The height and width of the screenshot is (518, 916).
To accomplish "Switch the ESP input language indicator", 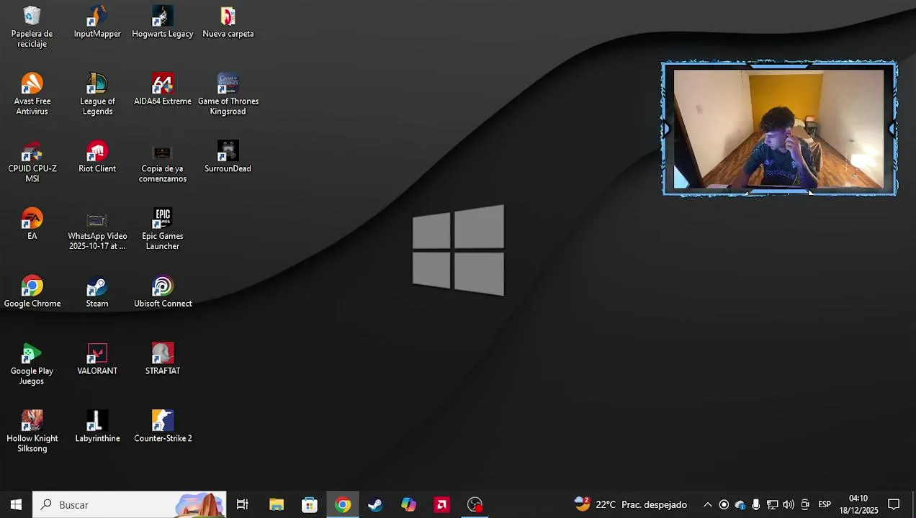I will tap(825, 504).
